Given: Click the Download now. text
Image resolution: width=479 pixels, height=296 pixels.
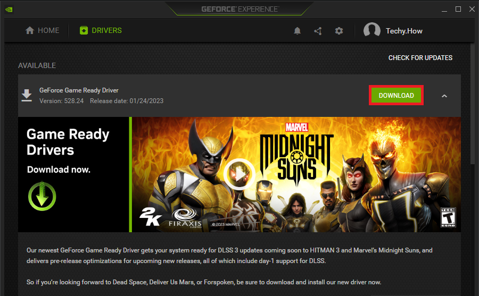Looking at the screenshot, I should [59, 170].
